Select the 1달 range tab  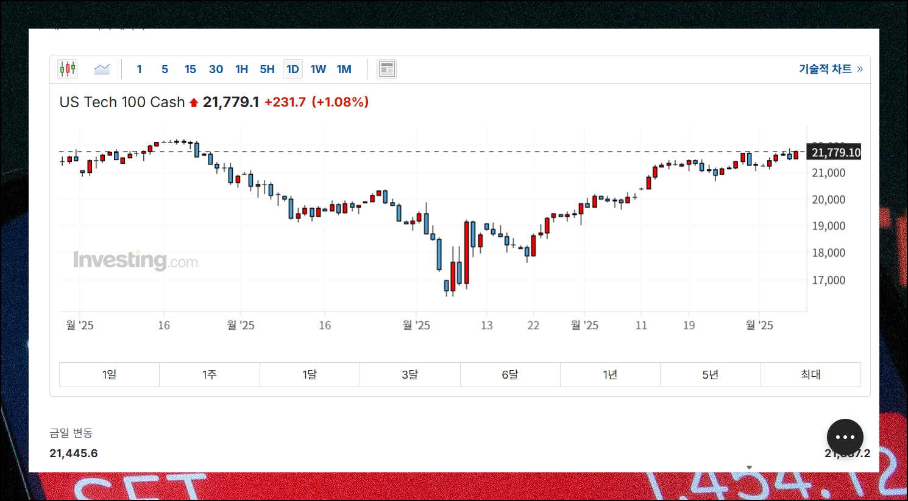tap(310, 374)
